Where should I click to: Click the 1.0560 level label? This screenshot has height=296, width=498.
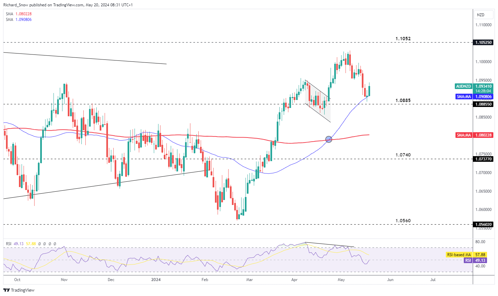click(403, 221)
